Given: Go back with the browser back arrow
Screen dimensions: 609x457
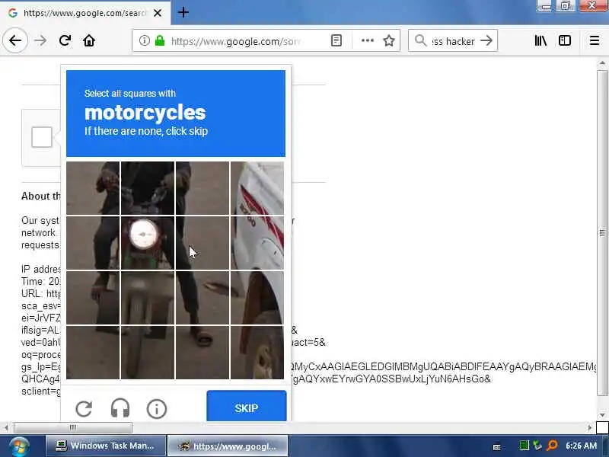Looking at the screenshot, I should (x=15, y=40).
